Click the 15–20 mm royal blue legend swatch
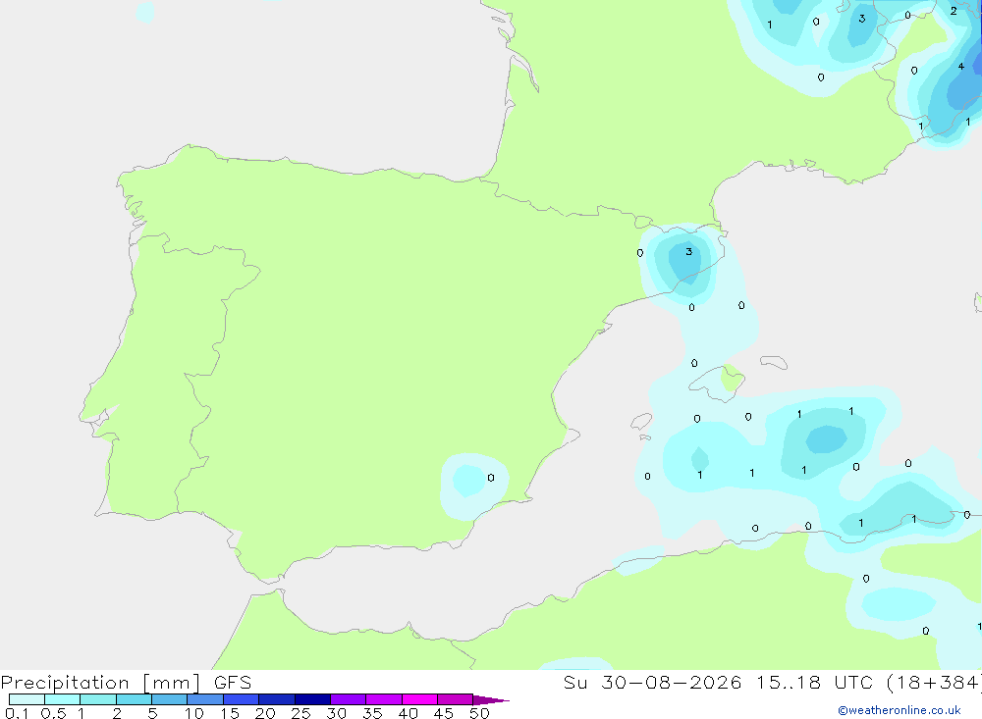The width and height of the screenshot is (982, 719). tap(242, 699)
